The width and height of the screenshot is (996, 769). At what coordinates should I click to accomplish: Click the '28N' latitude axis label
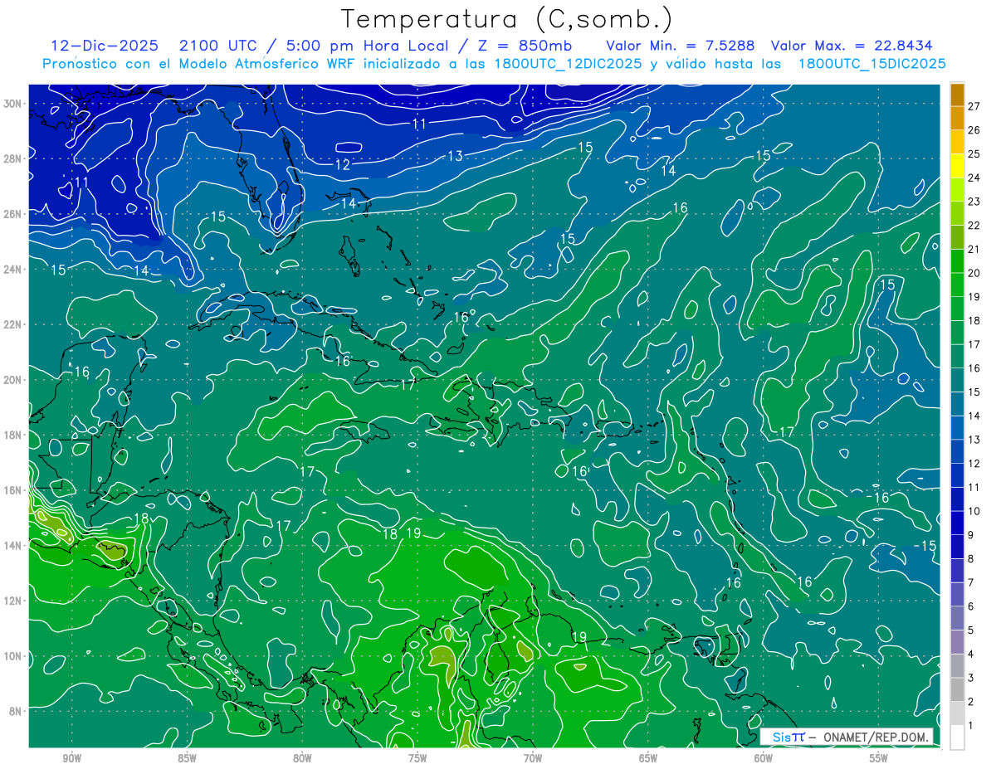(x=14, y=158)
